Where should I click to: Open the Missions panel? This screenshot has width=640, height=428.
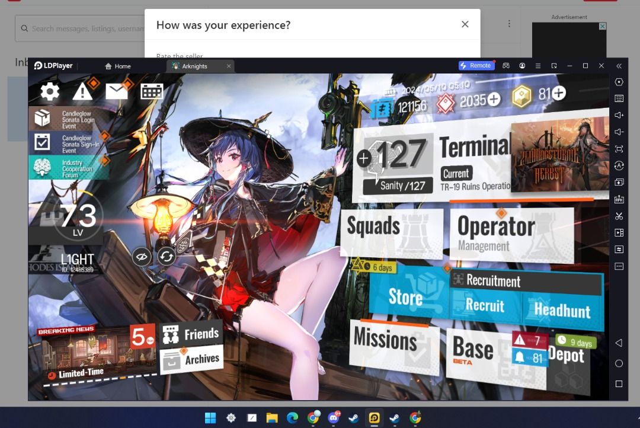(x=394, y=346)
